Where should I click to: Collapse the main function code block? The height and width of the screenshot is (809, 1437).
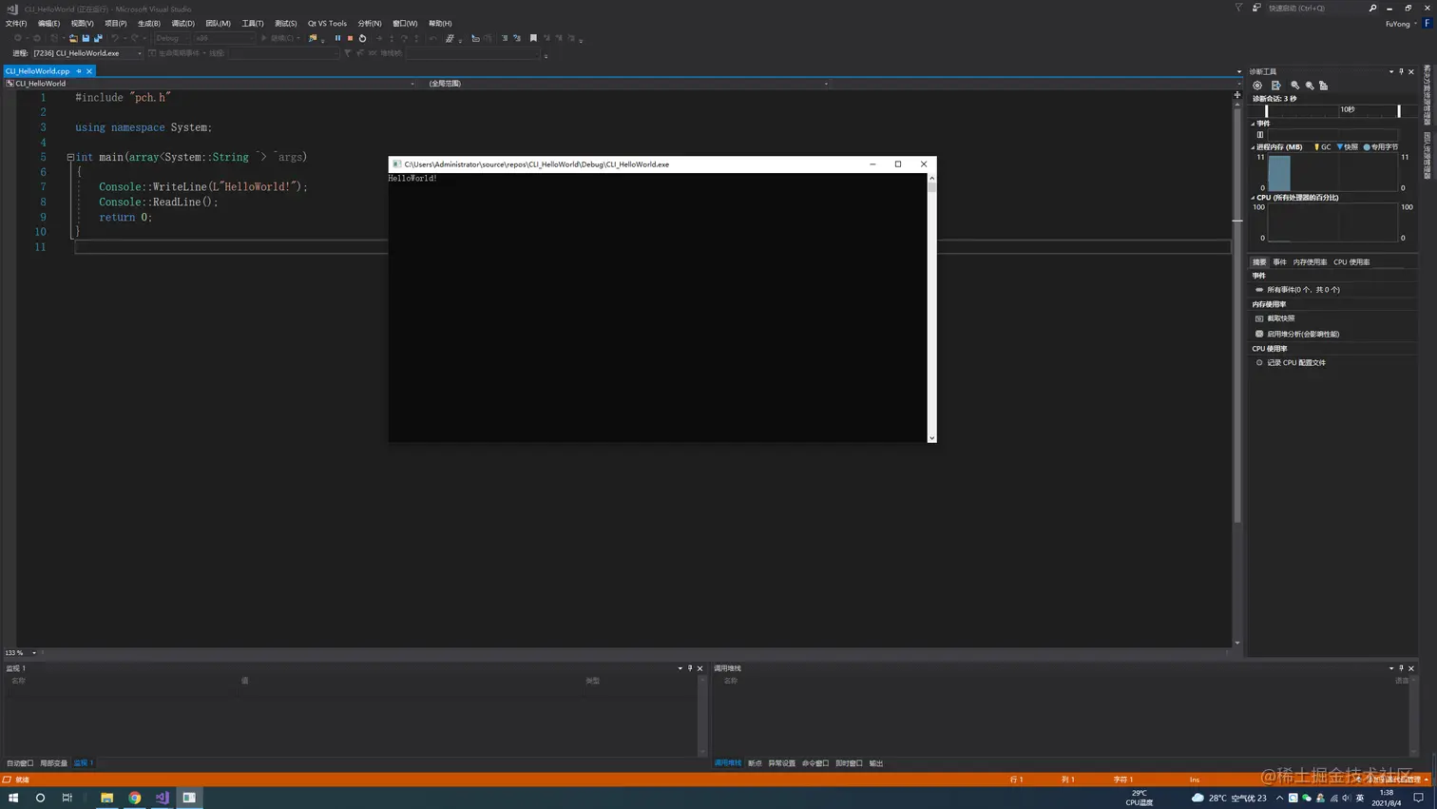[70, 157]
